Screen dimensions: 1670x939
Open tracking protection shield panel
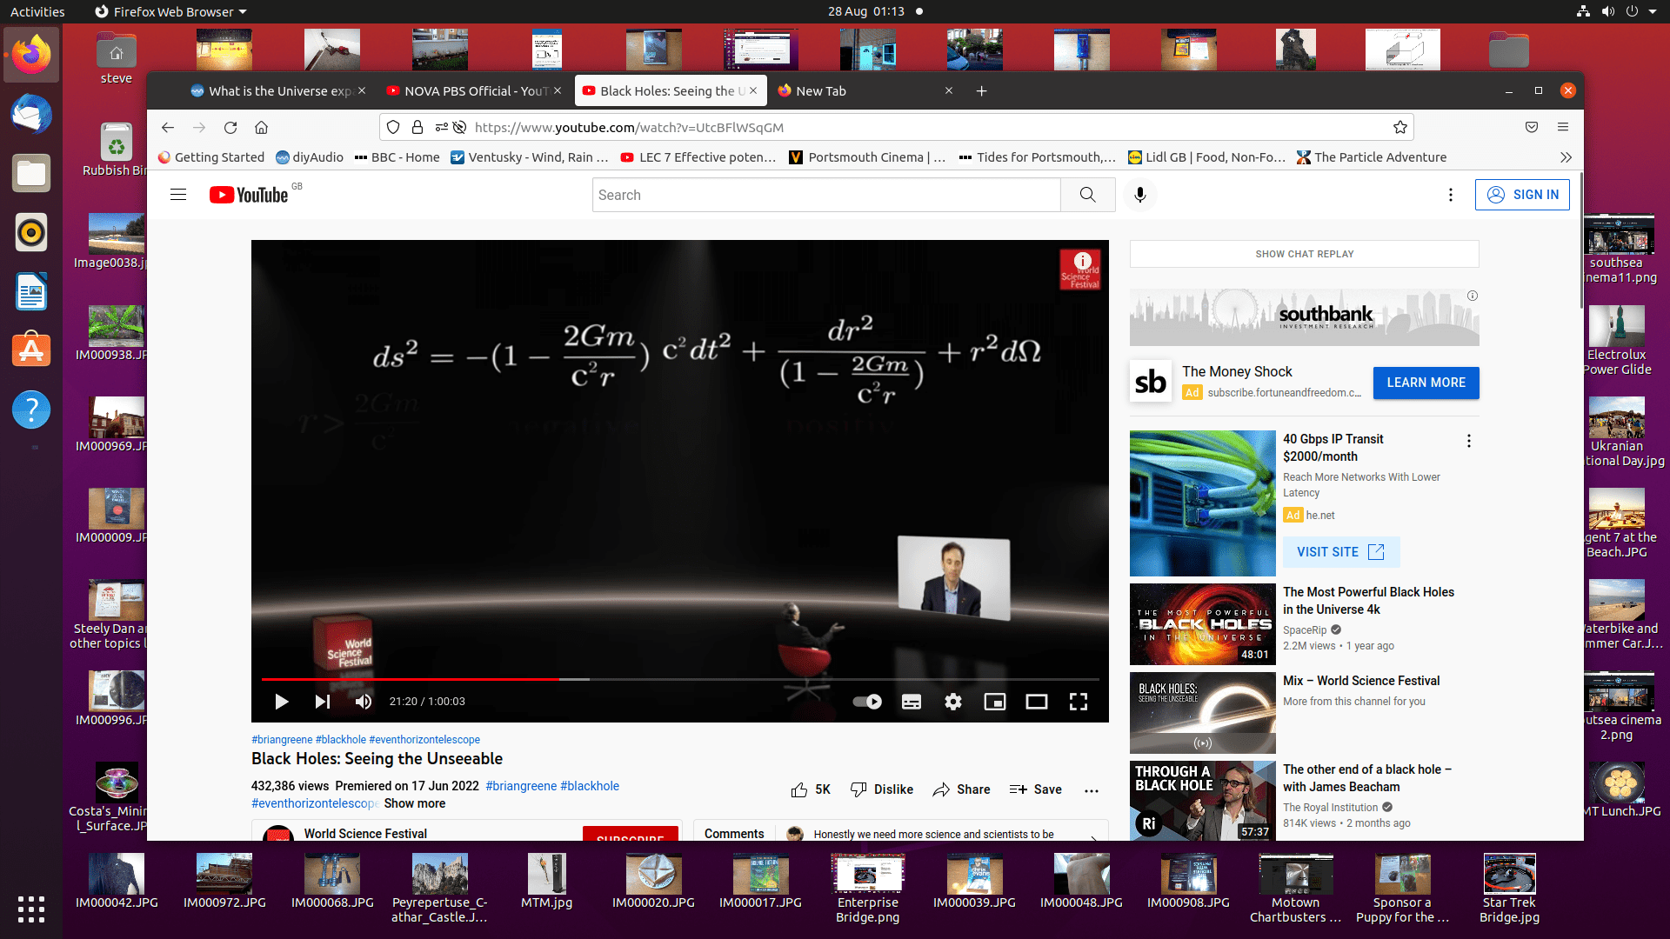click(x=393, y=128)
